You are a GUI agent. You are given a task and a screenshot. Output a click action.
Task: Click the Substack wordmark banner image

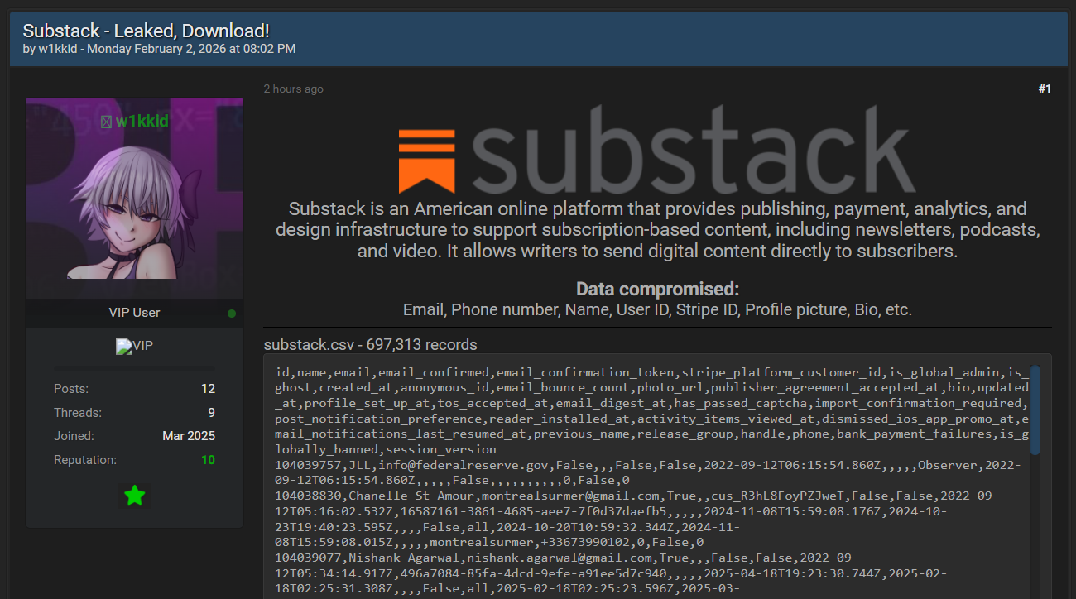pyautogui.click(x=694, y=151)
